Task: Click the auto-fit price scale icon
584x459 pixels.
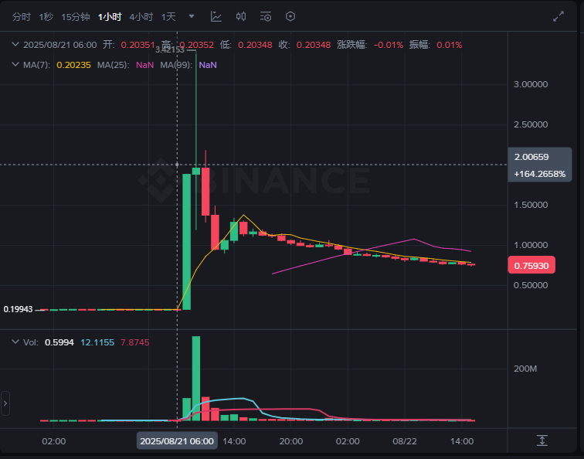Action: pos(542,440)
